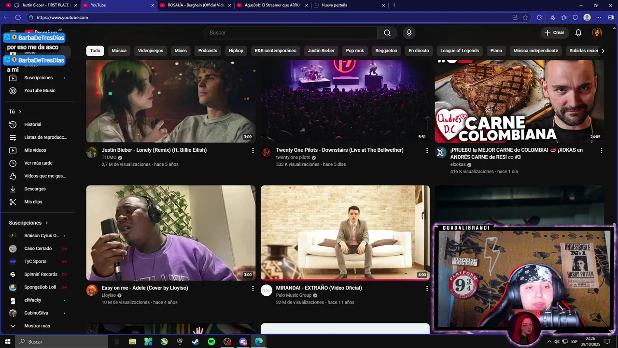
Task: Open options menu for elxokas carne video
Action: [x=601, y=151]
